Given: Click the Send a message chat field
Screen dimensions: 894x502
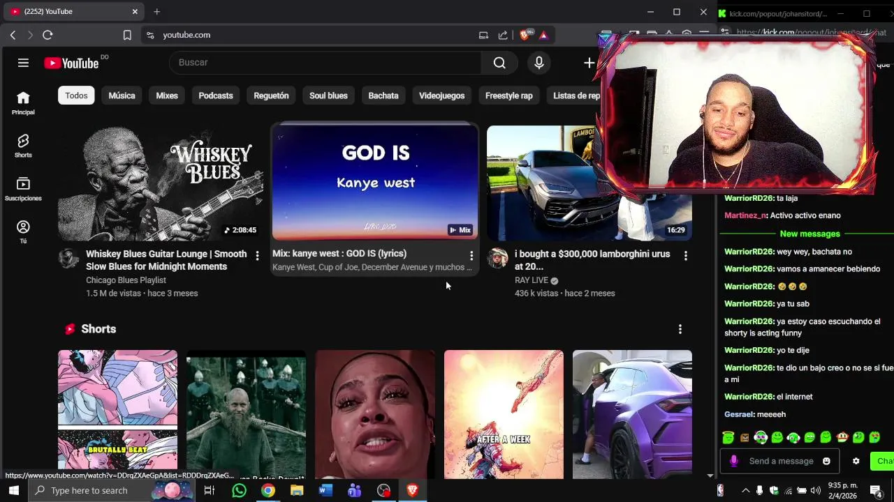Looking at the screenshot, I should 781,461.
